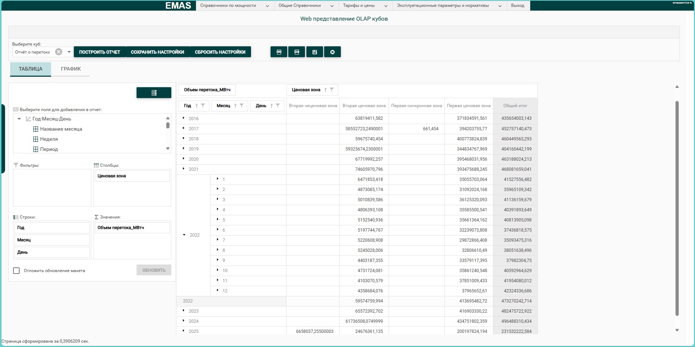This screenshot has height=347, width=695.
Task: Clear the selected cube with the X icon
Action: click(x=59, y=52)
